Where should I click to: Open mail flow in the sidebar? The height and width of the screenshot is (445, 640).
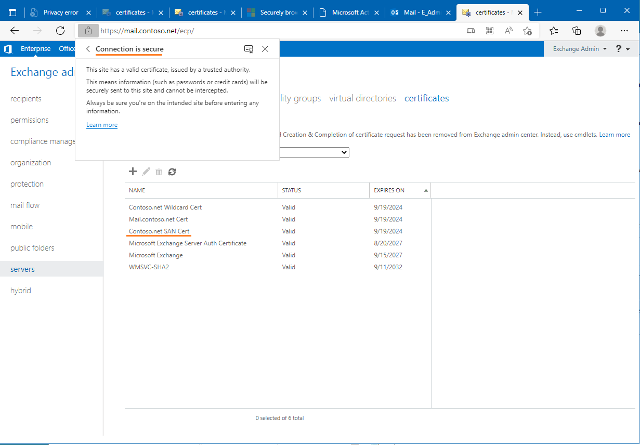click(25, 205)
